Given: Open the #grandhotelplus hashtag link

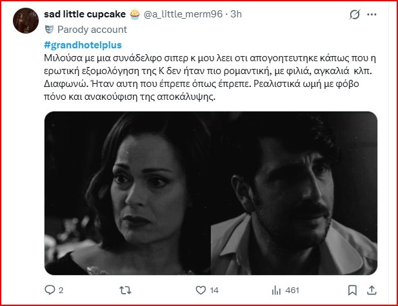Looking at the screenshot, I should point(83,45).
